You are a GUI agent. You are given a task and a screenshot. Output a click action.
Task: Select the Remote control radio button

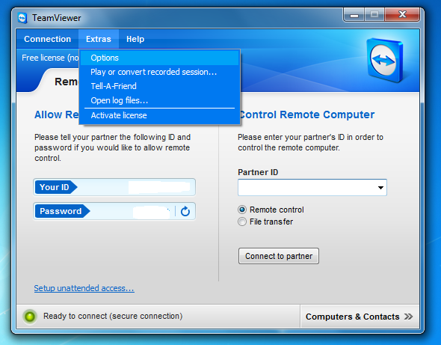coord(242,210)
